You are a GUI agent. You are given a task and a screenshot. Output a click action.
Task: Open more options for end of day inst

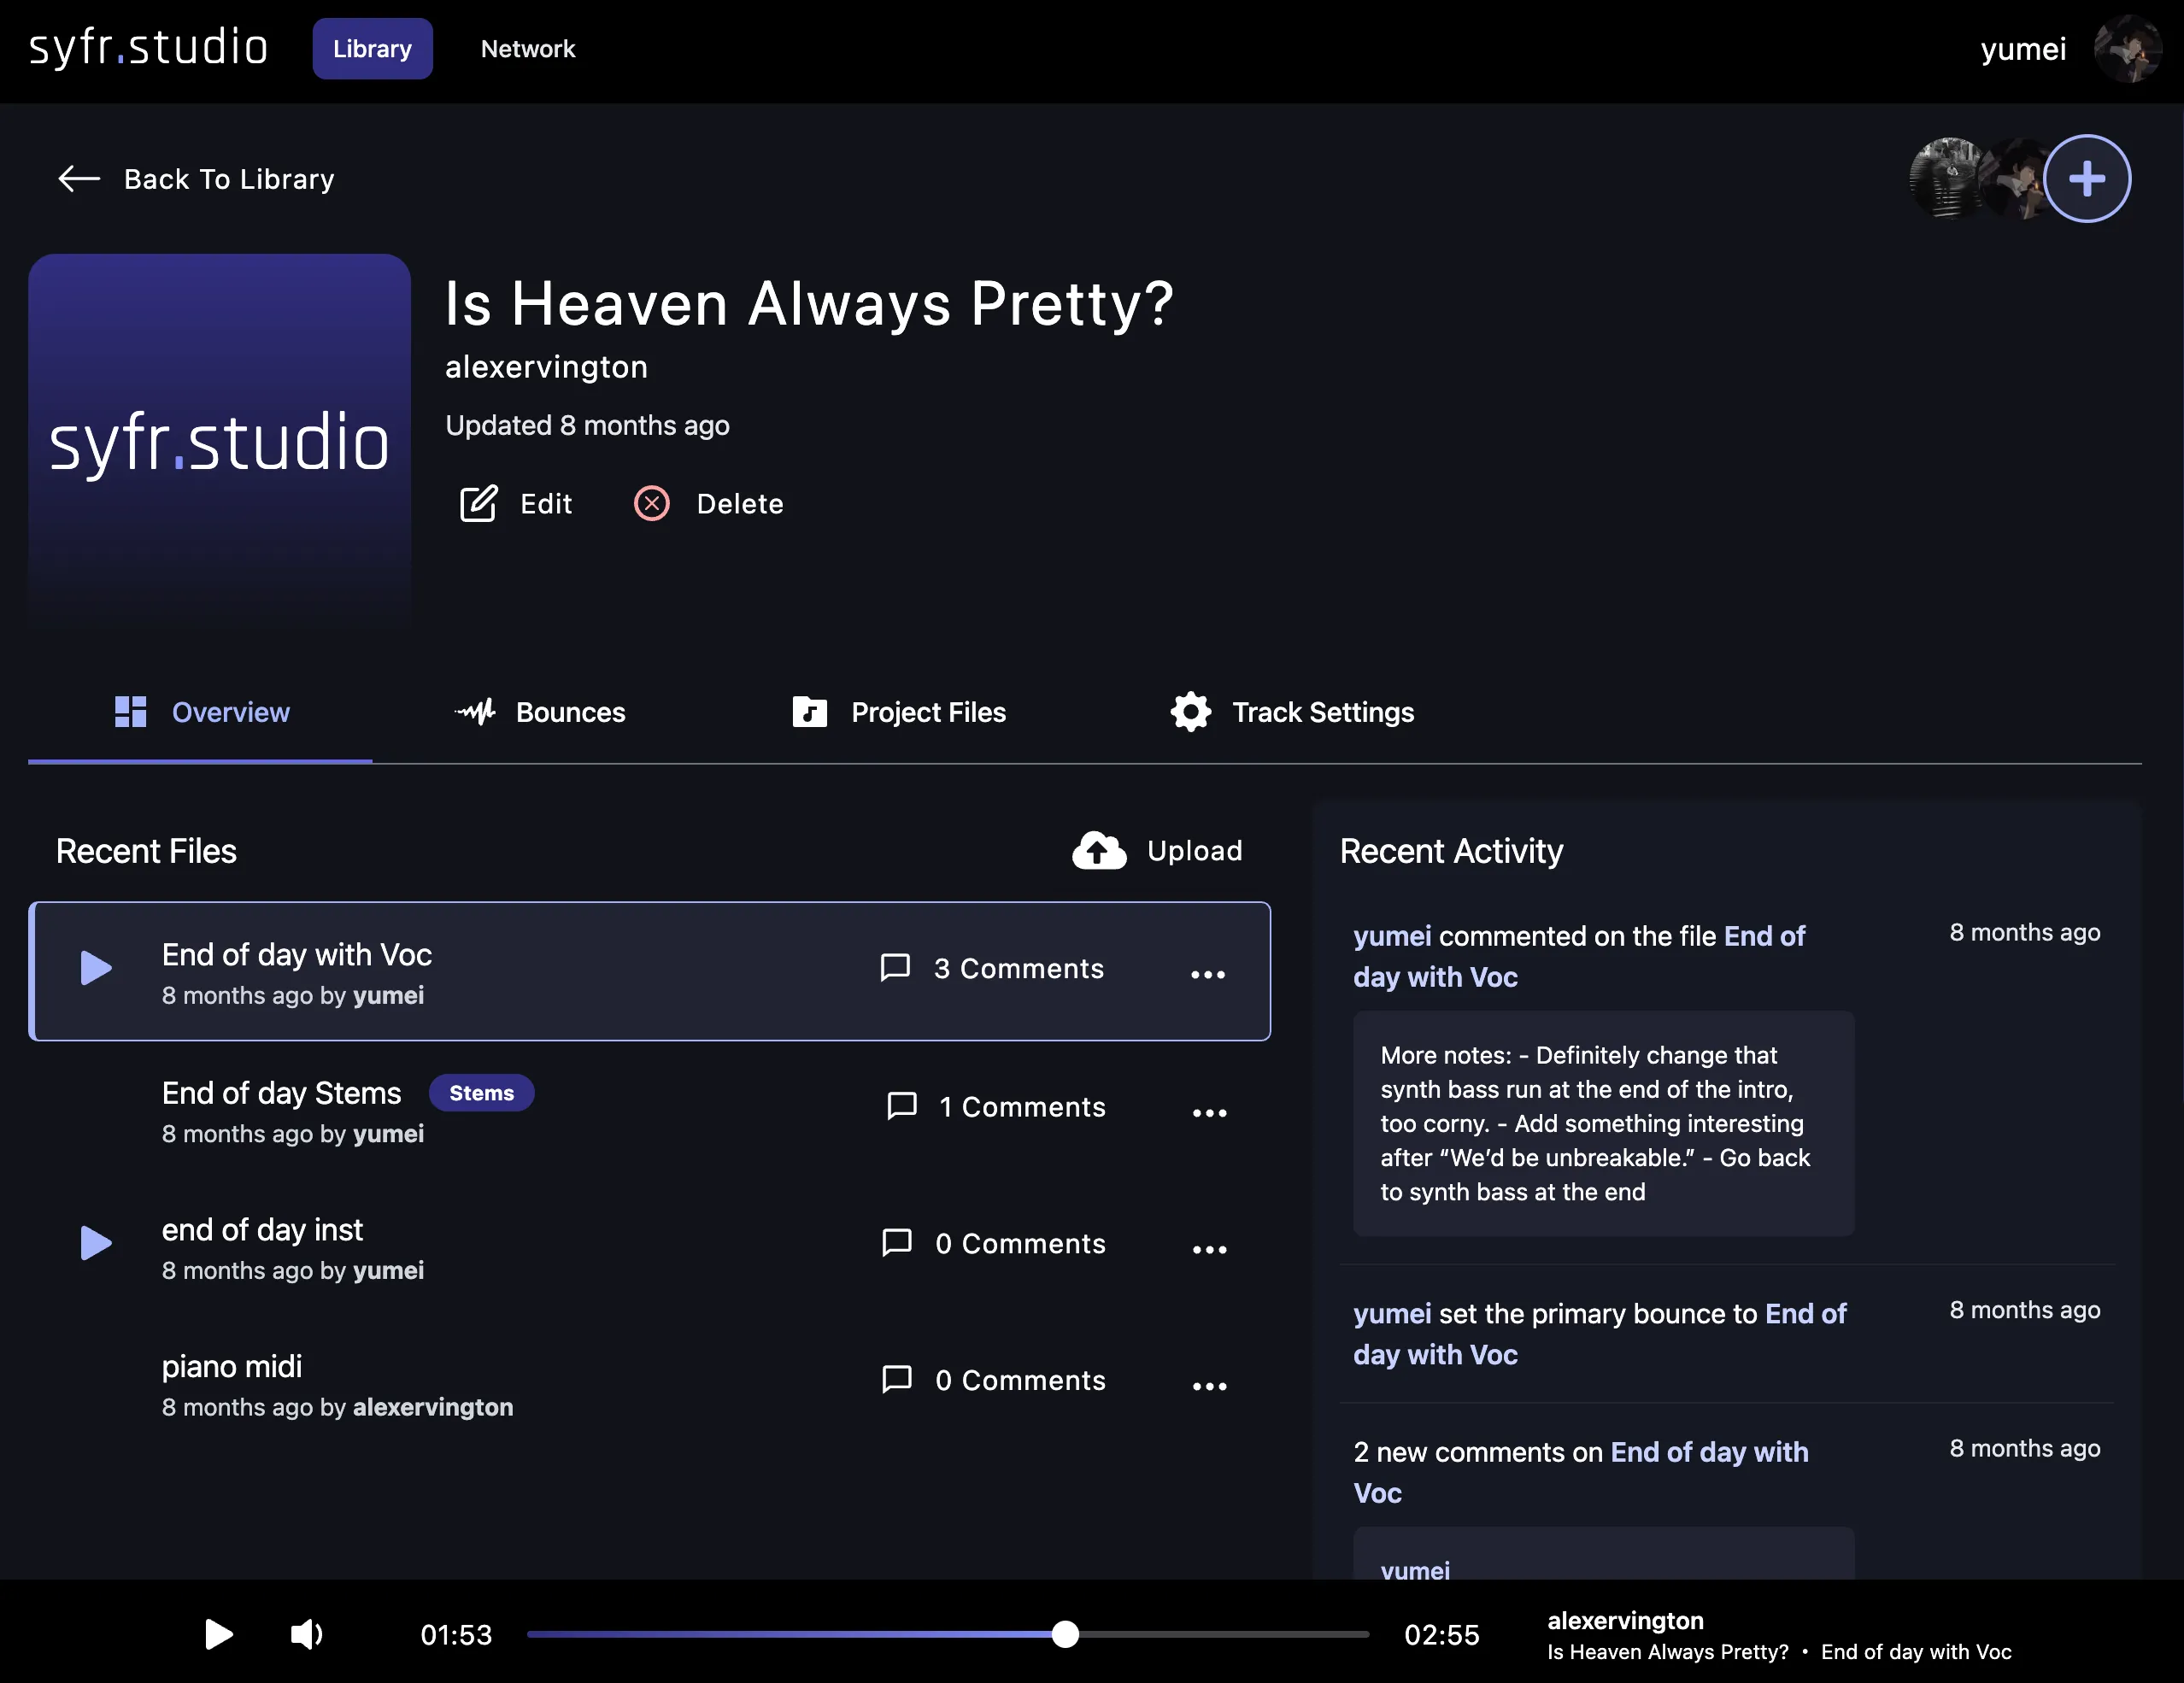1209,1249
